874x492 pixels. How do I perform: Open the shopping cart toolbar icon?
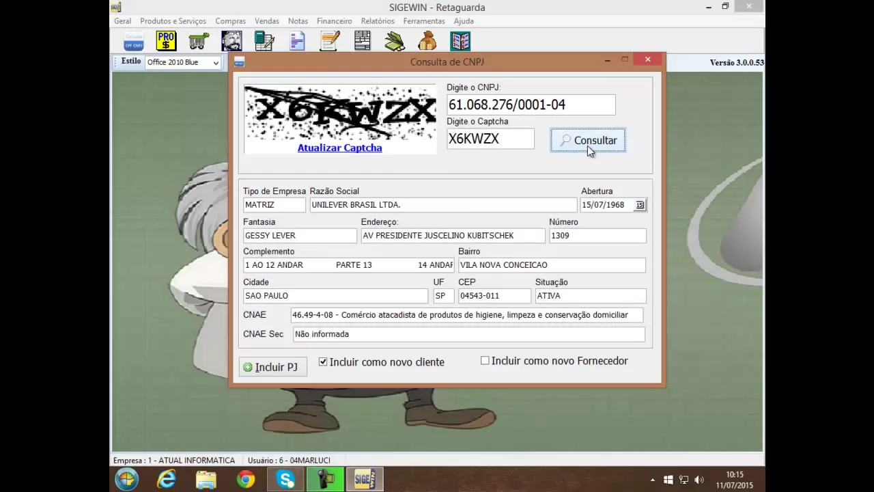(x=199, y=41)
